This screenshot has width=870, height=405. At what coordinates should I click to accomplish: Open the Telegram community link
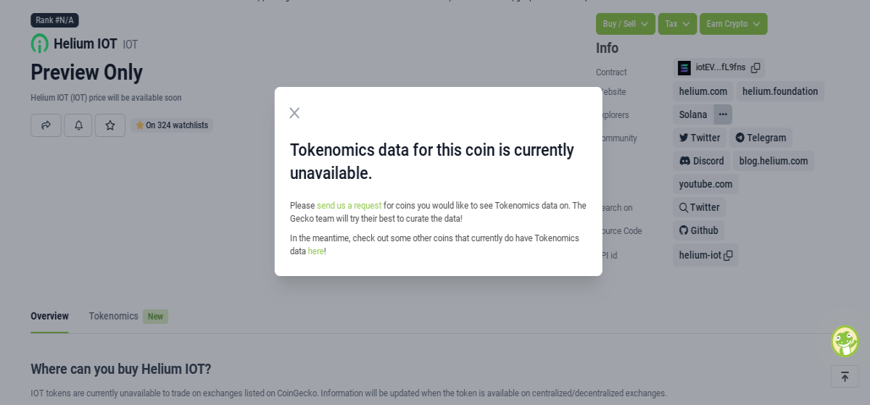(761, 138)
